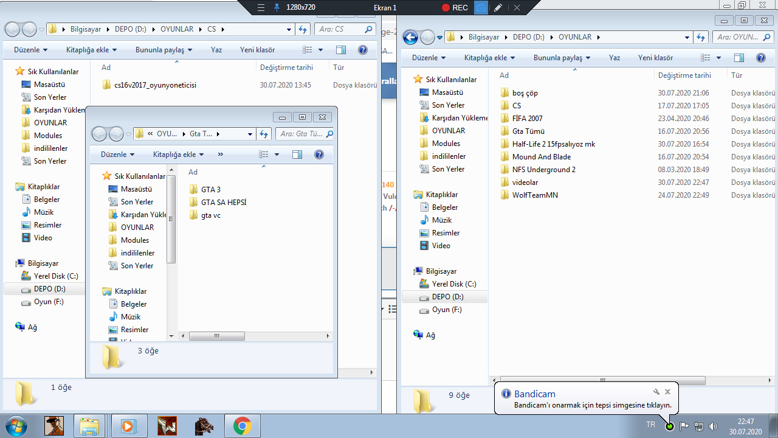Open the Düzenle dropdown in Gta Tümü window
The height and width of the screenshot is (438, 778).
pyautogui.click(x=117, y=155)
